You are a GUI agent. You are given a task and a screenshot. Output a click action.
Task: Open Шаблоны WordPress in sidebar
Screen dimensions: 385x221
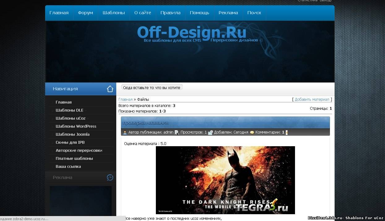click(x=76, y=126)
